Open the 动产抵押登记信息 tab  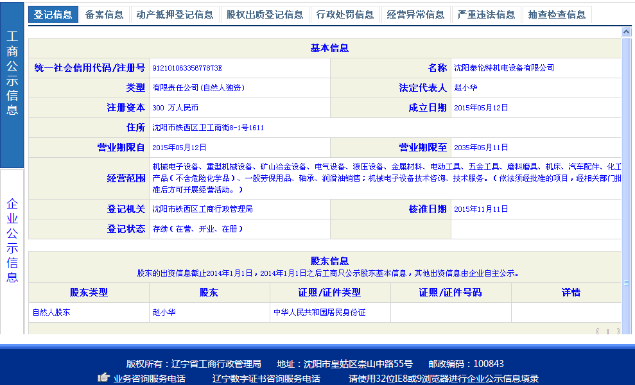[x=175, y=15]
